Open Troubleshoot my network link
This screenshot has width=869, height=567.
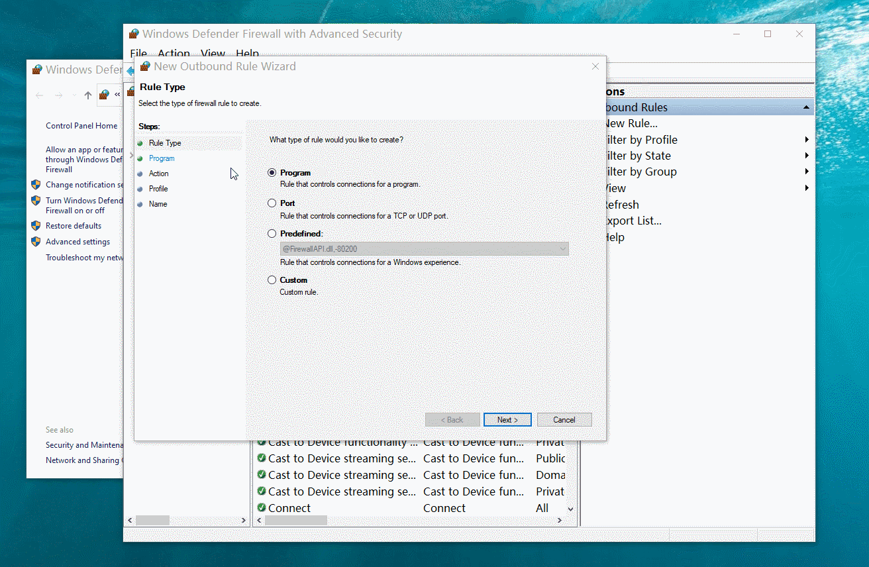(85, 258)
